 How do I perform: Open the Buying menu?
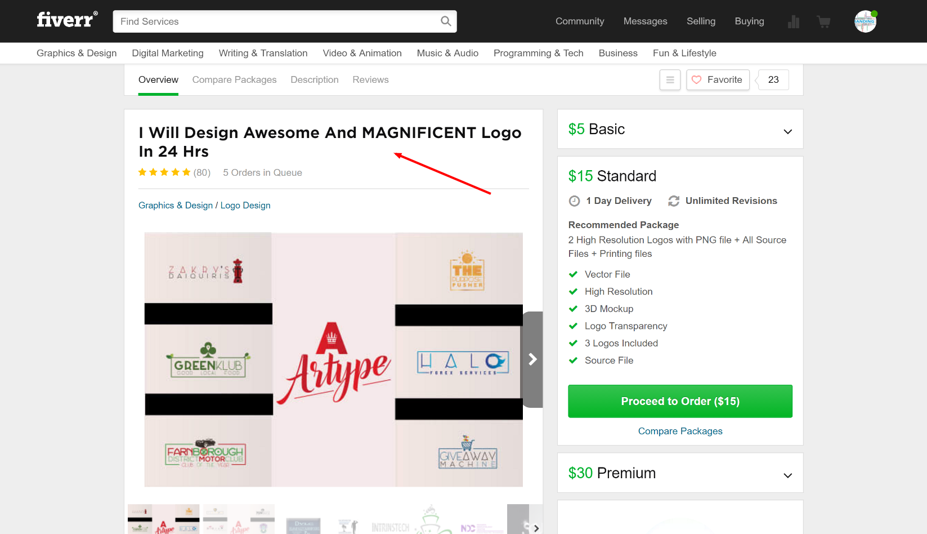[750, 21]
